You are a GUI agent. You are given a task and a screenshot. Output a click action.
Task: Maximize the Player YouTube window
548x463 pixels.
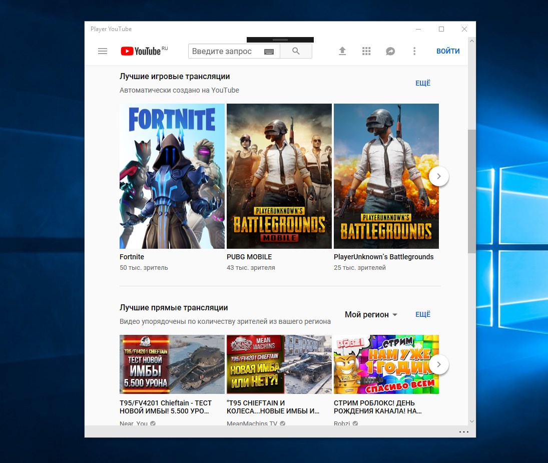441,29
